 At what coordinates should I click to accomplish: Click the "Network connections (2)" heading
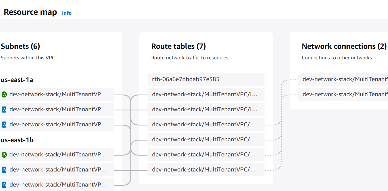[344, 46]
